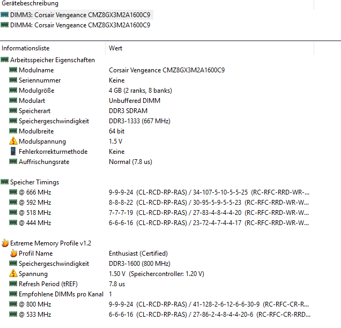
Task: Click the warning icon beside Spannung
Action: pyautogui.click(x=13, y=273)
